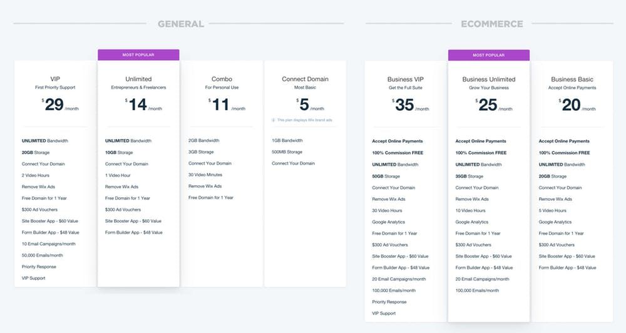Choose the Connect Domain plan title

(x=305, y=79)
